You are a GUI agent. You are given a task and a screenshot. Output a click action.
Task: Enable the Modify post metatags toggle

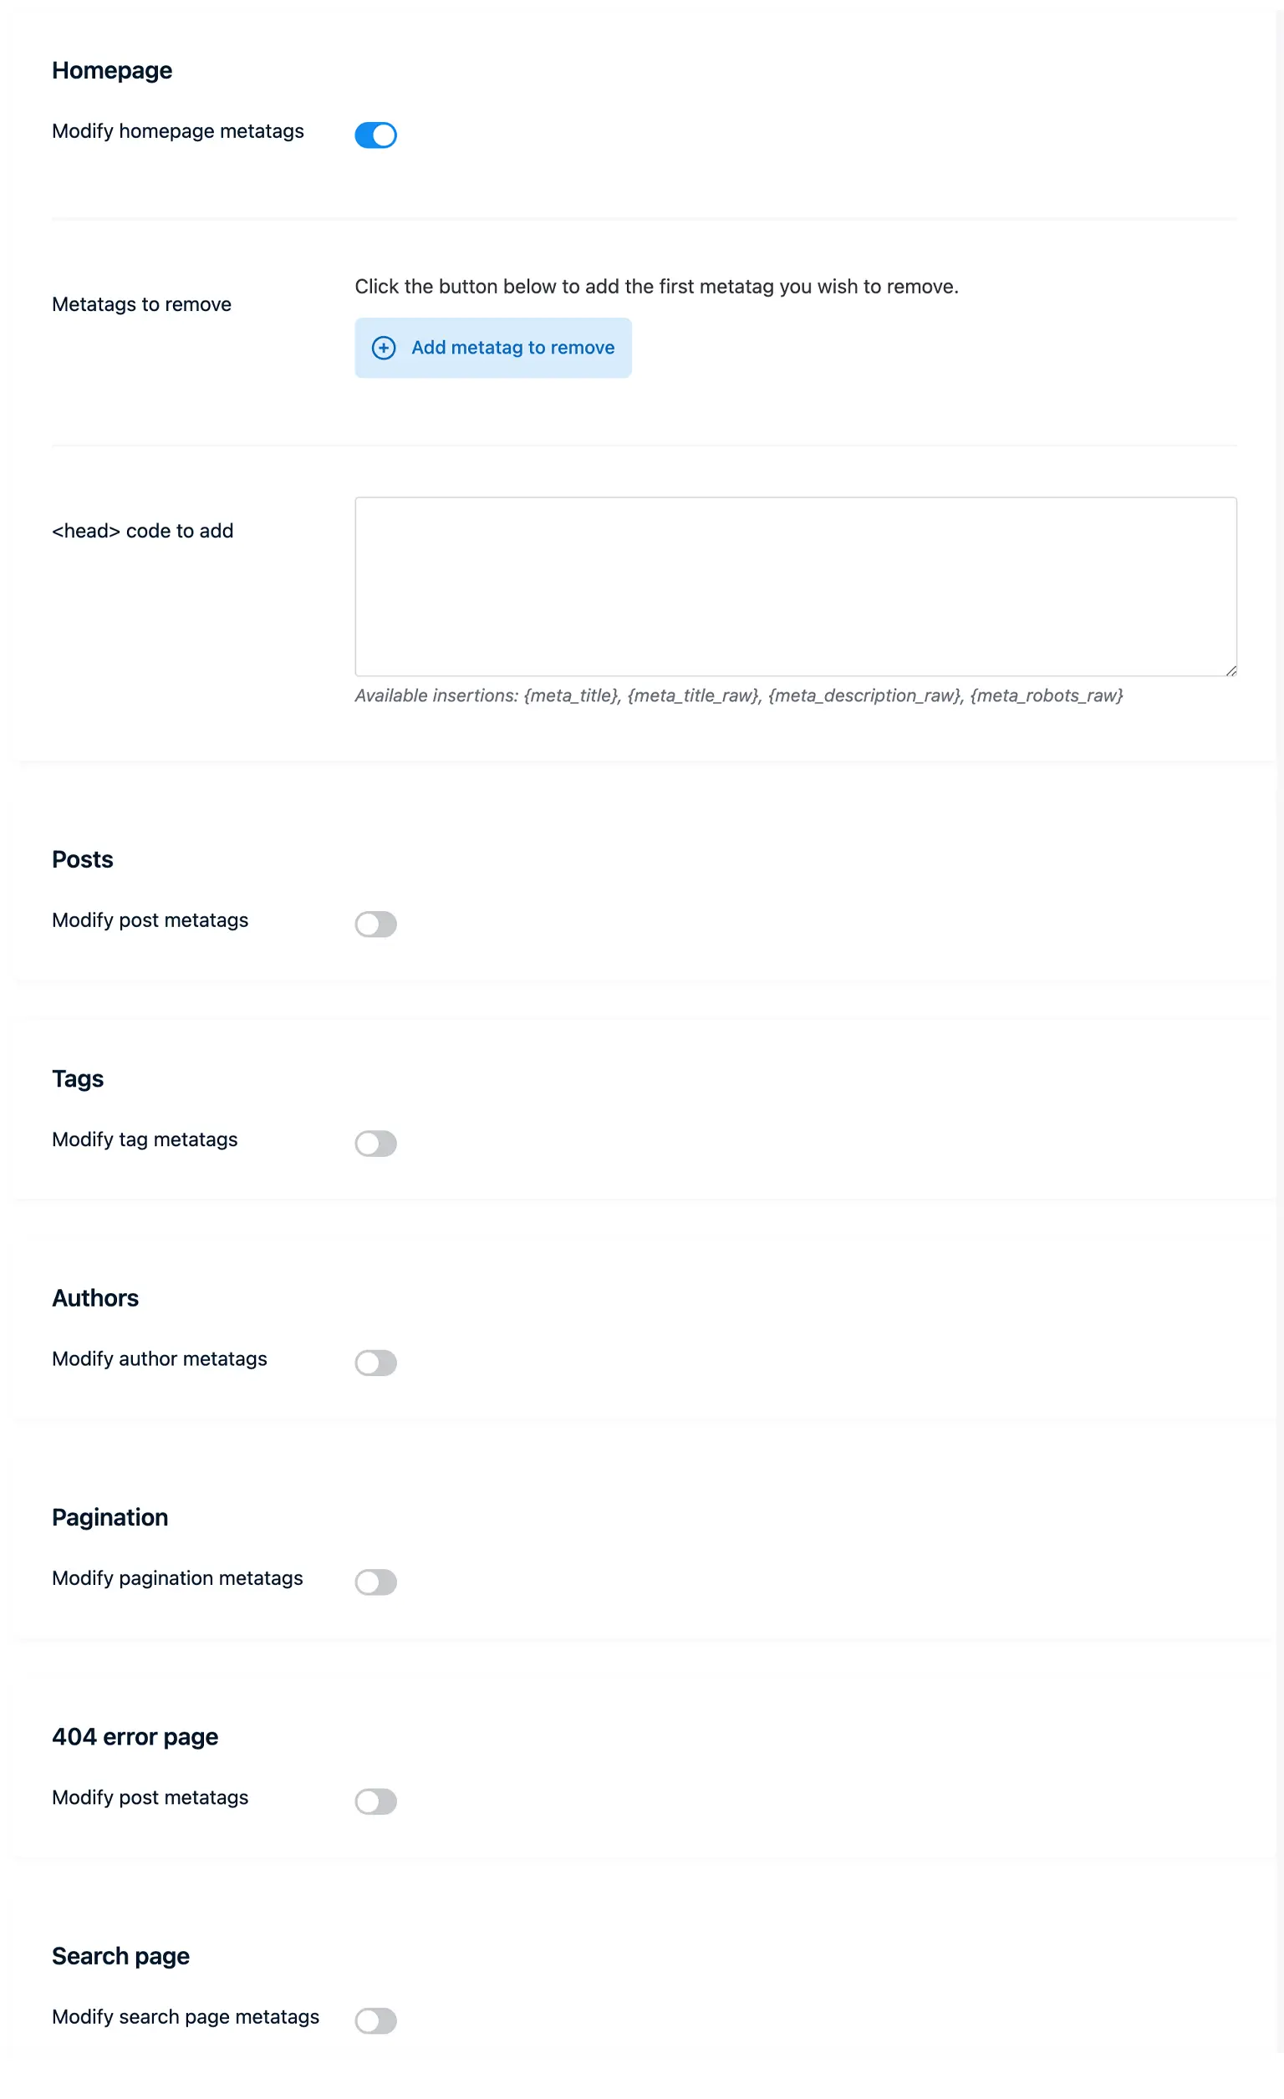(x=375, y=925)
